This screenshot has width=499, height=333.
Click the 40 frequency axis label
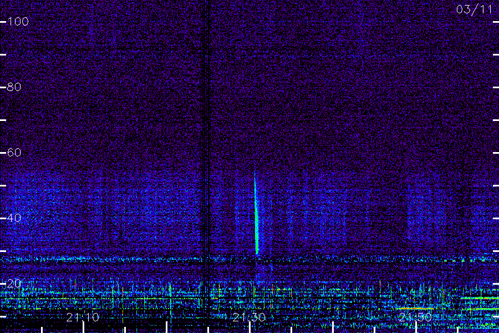pyautogui.click(x=14, y=218)
